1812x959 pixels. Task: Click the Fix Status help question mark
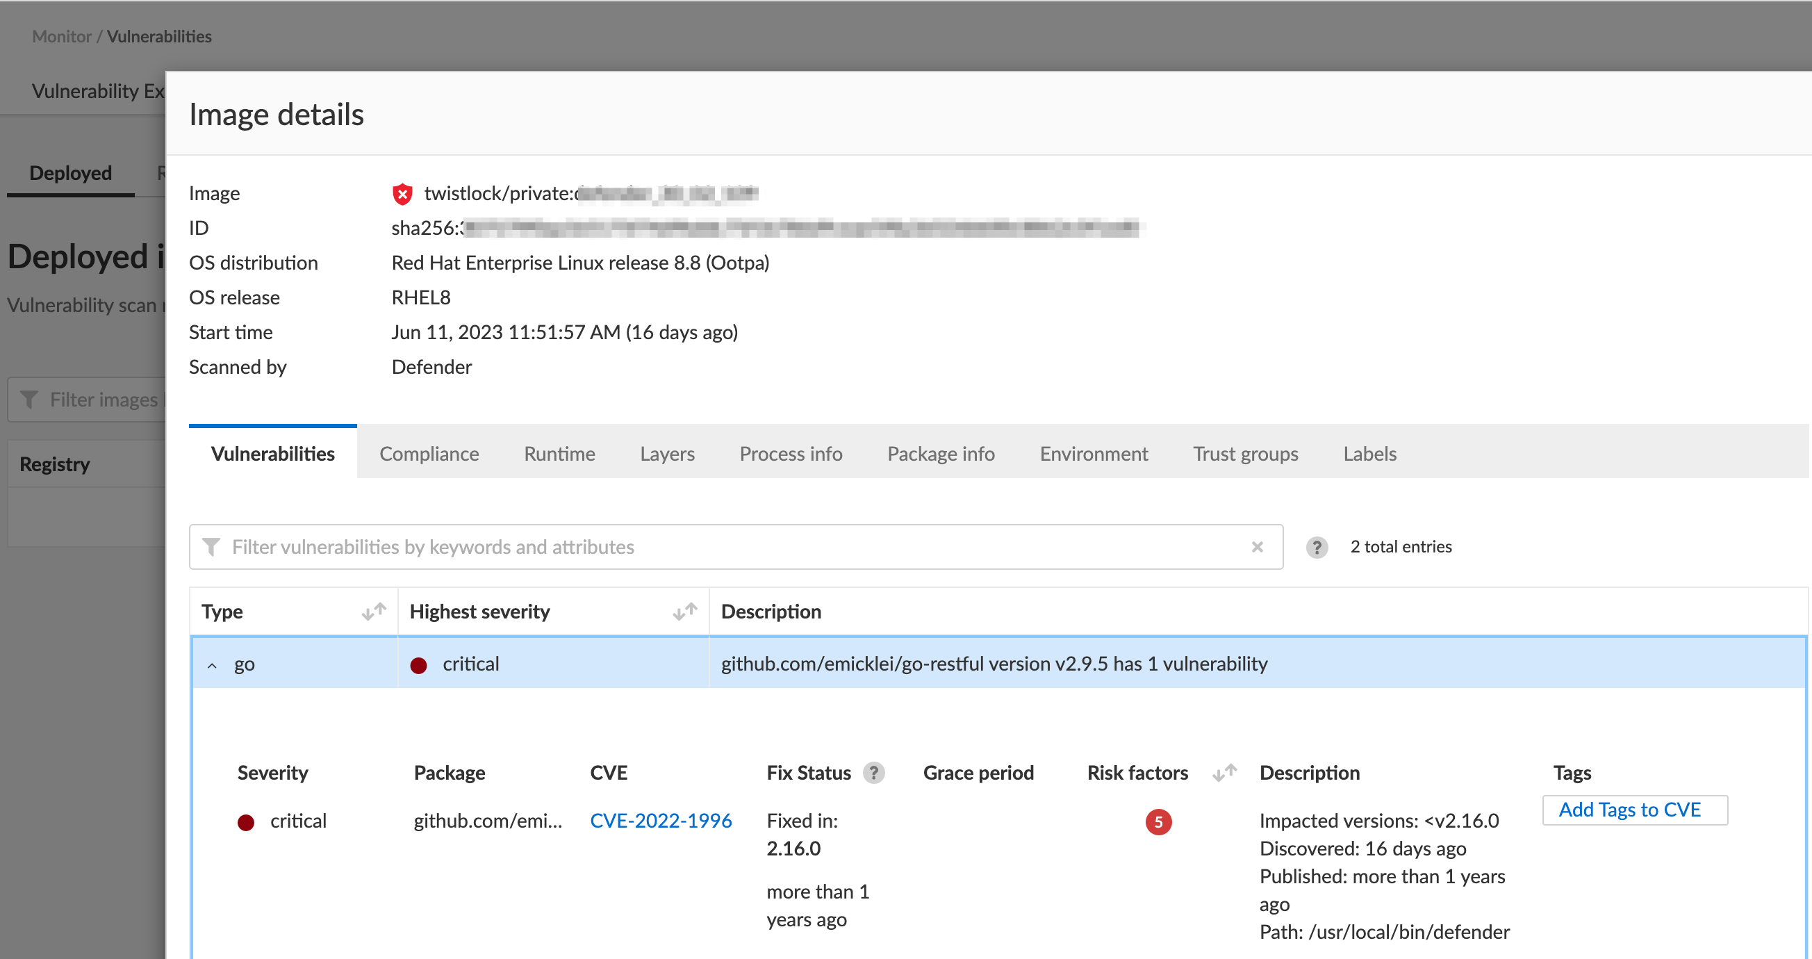coord(873,773)
